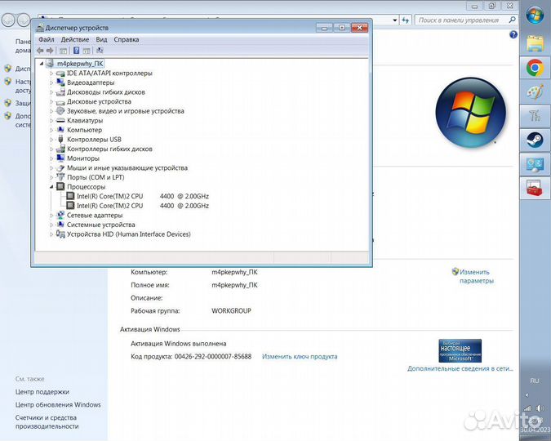Open Центр поддержки link
The image size is (551, 441).
point(42,392)
